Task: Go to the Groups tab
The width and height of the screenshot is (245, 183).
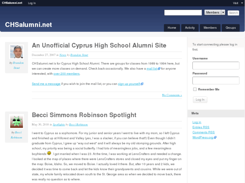Action: 231,28
